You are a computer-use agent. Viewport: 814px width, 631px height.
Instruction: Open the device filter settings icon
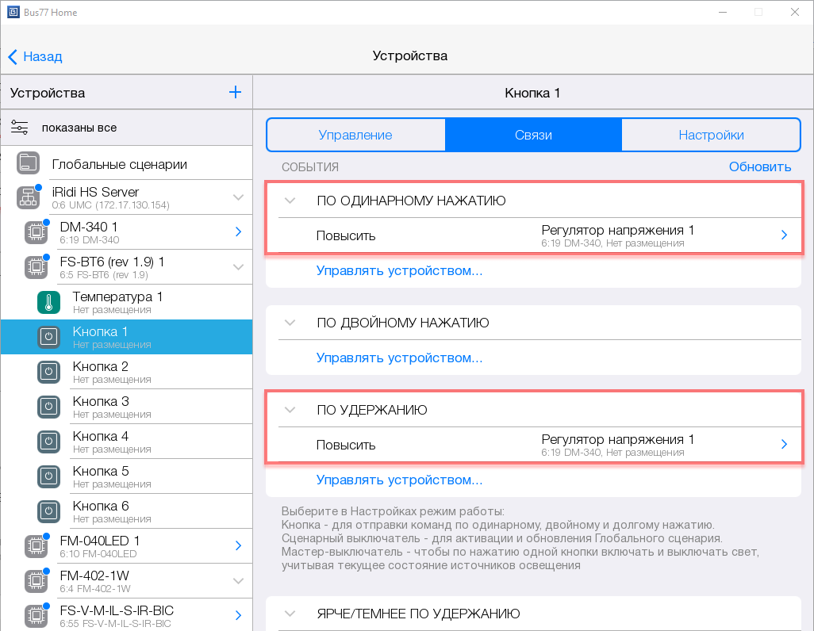(x=20, y=128)
